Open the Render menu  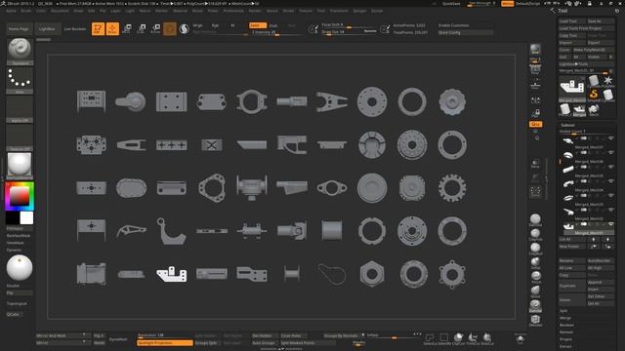255,11
